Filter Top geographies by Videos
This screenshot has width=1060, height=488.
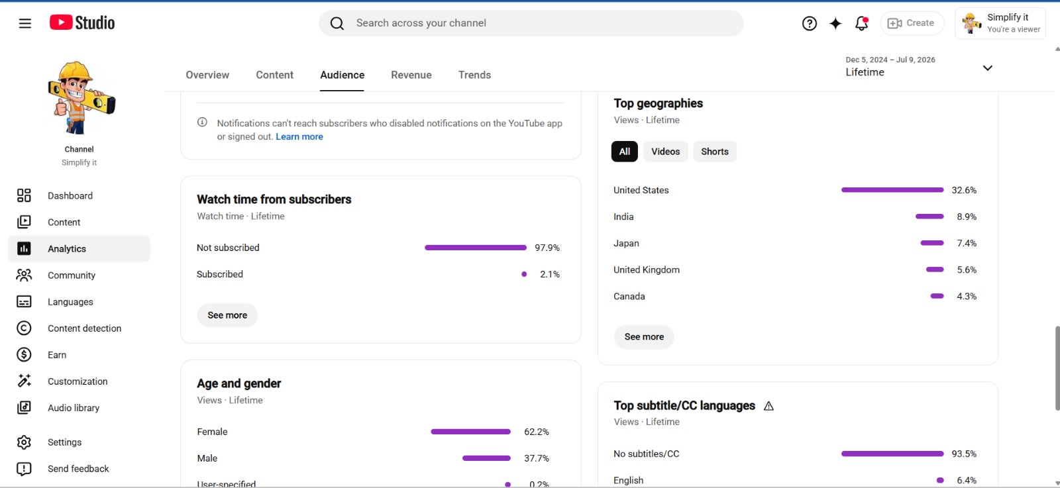[665, 152]
